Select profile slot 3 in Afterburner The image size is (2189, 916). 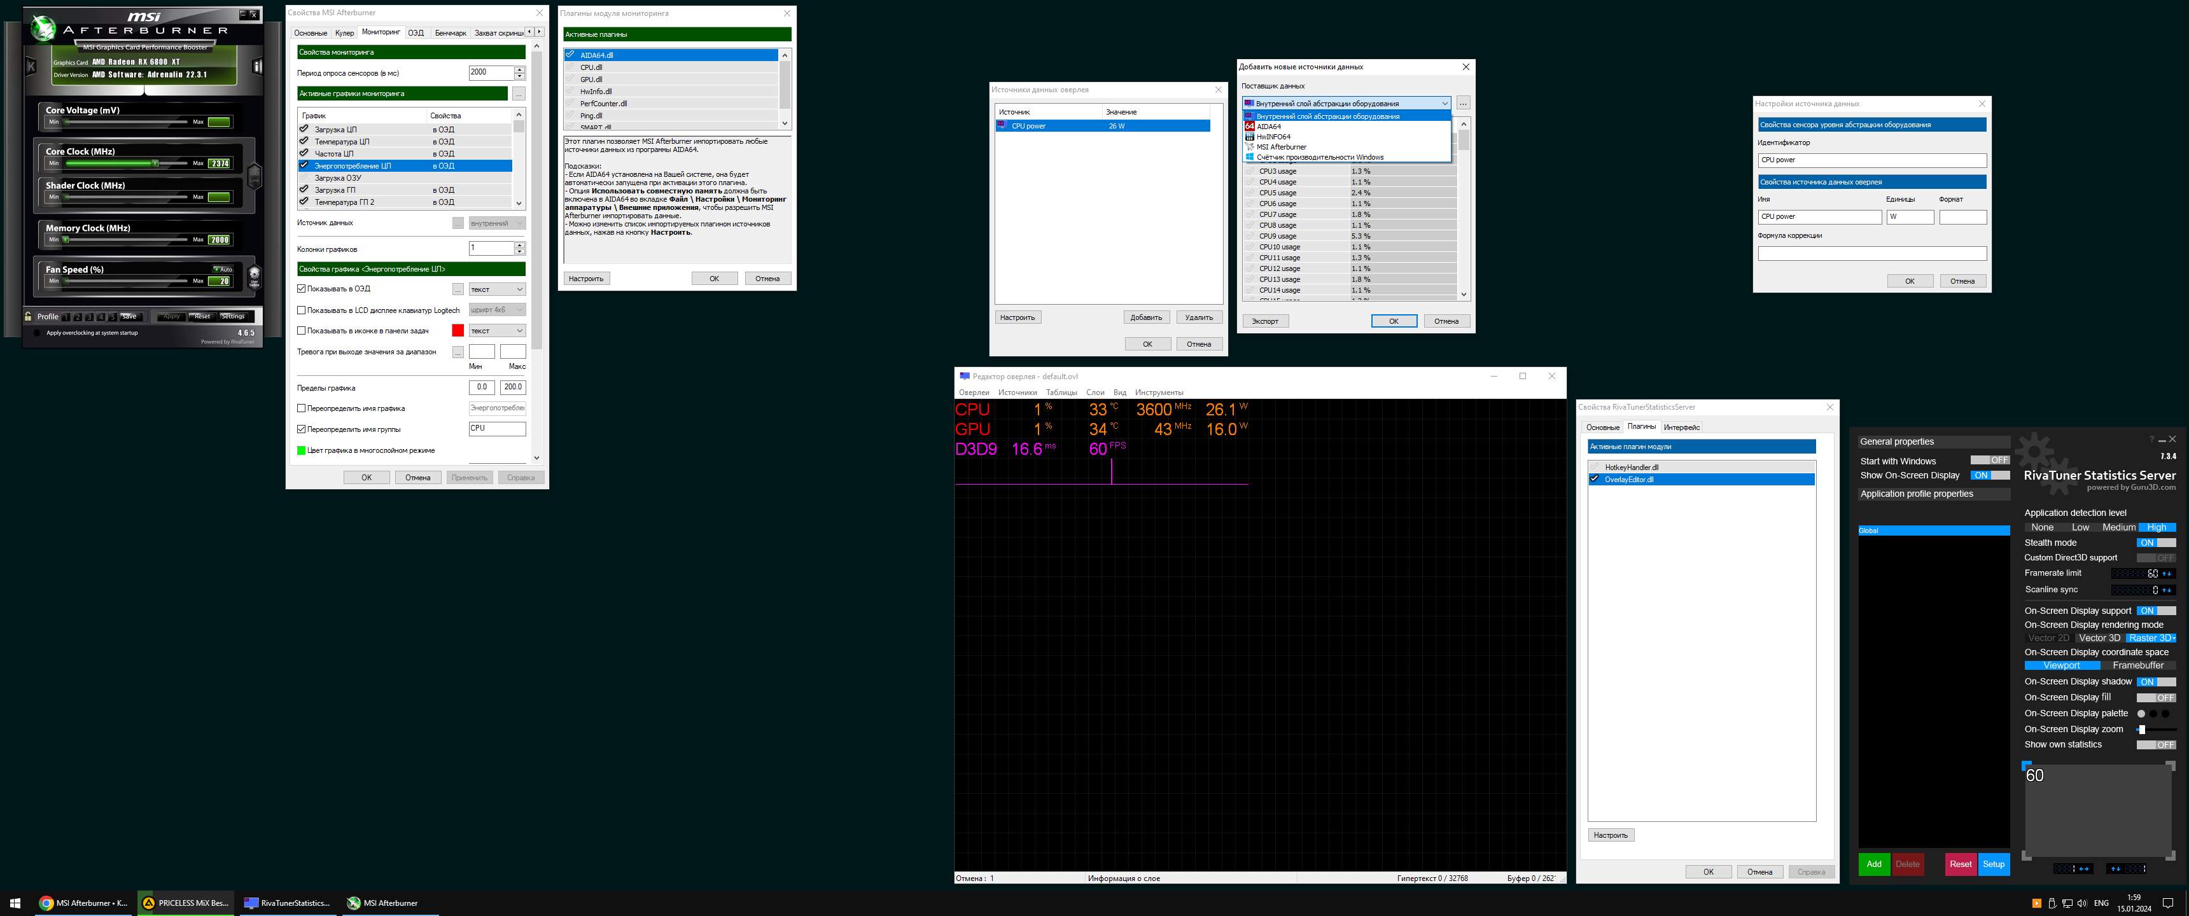(89, 317)
